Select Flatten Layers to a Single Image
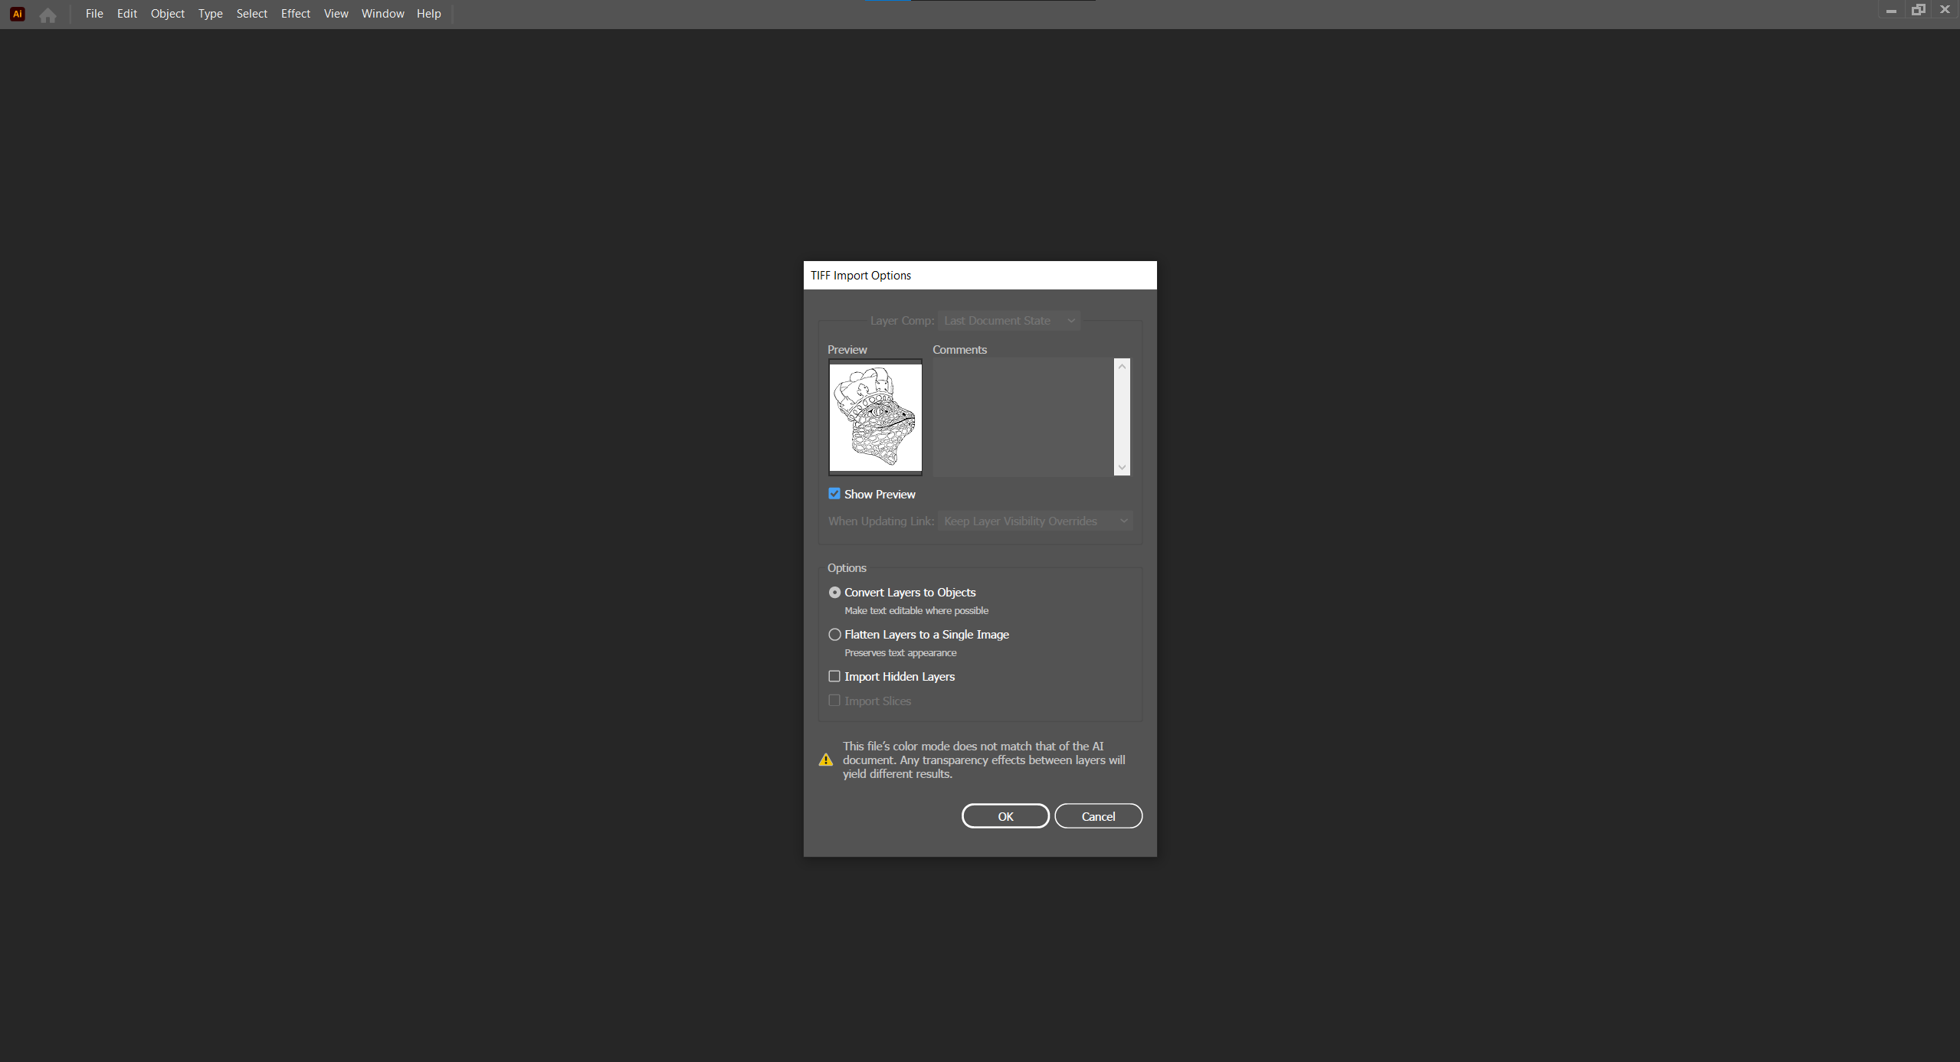 pos(834,634)
